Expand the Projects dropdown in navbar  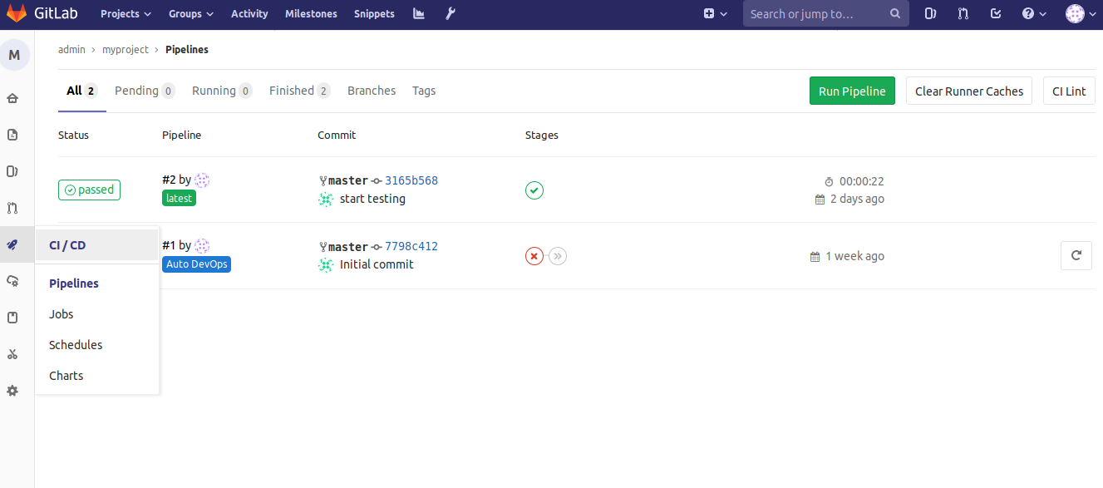tap(126, 13)
